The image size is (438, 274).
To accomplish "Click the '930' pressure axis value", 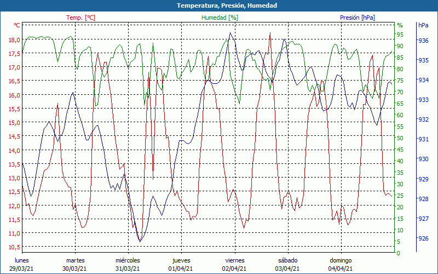I will 423,159.
